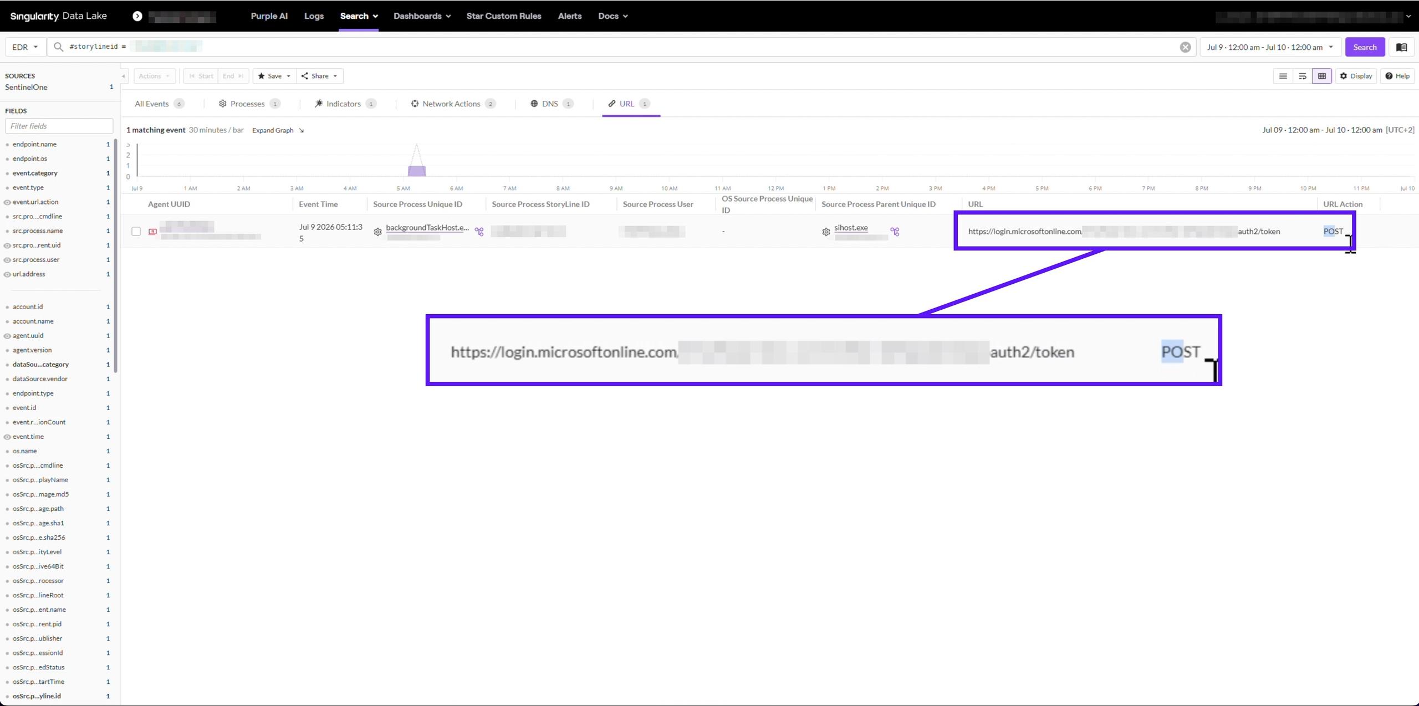Expand the Search menu in the navbar
The image size is (1419, 706).
click(x=359, y=16)
